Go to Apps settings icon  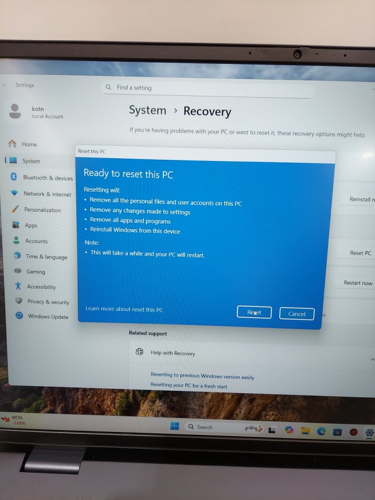click(16, 225)
